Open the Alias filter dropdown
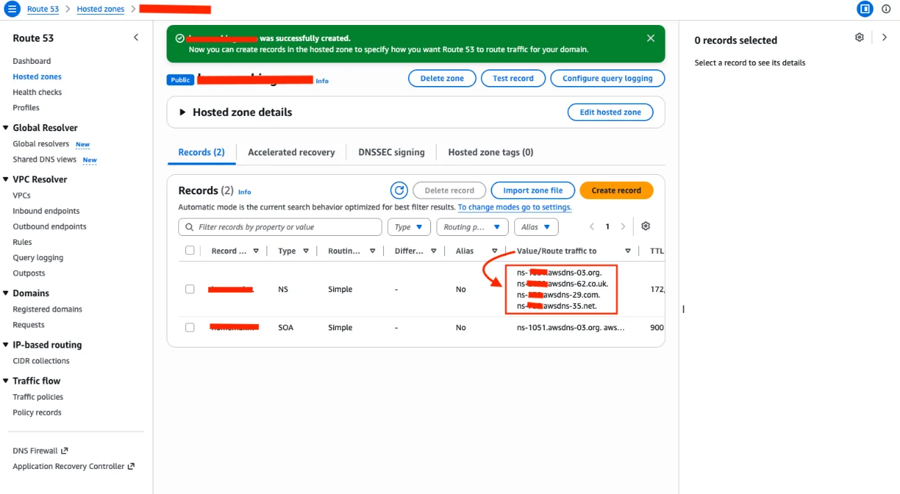 (x=536, y=227)
